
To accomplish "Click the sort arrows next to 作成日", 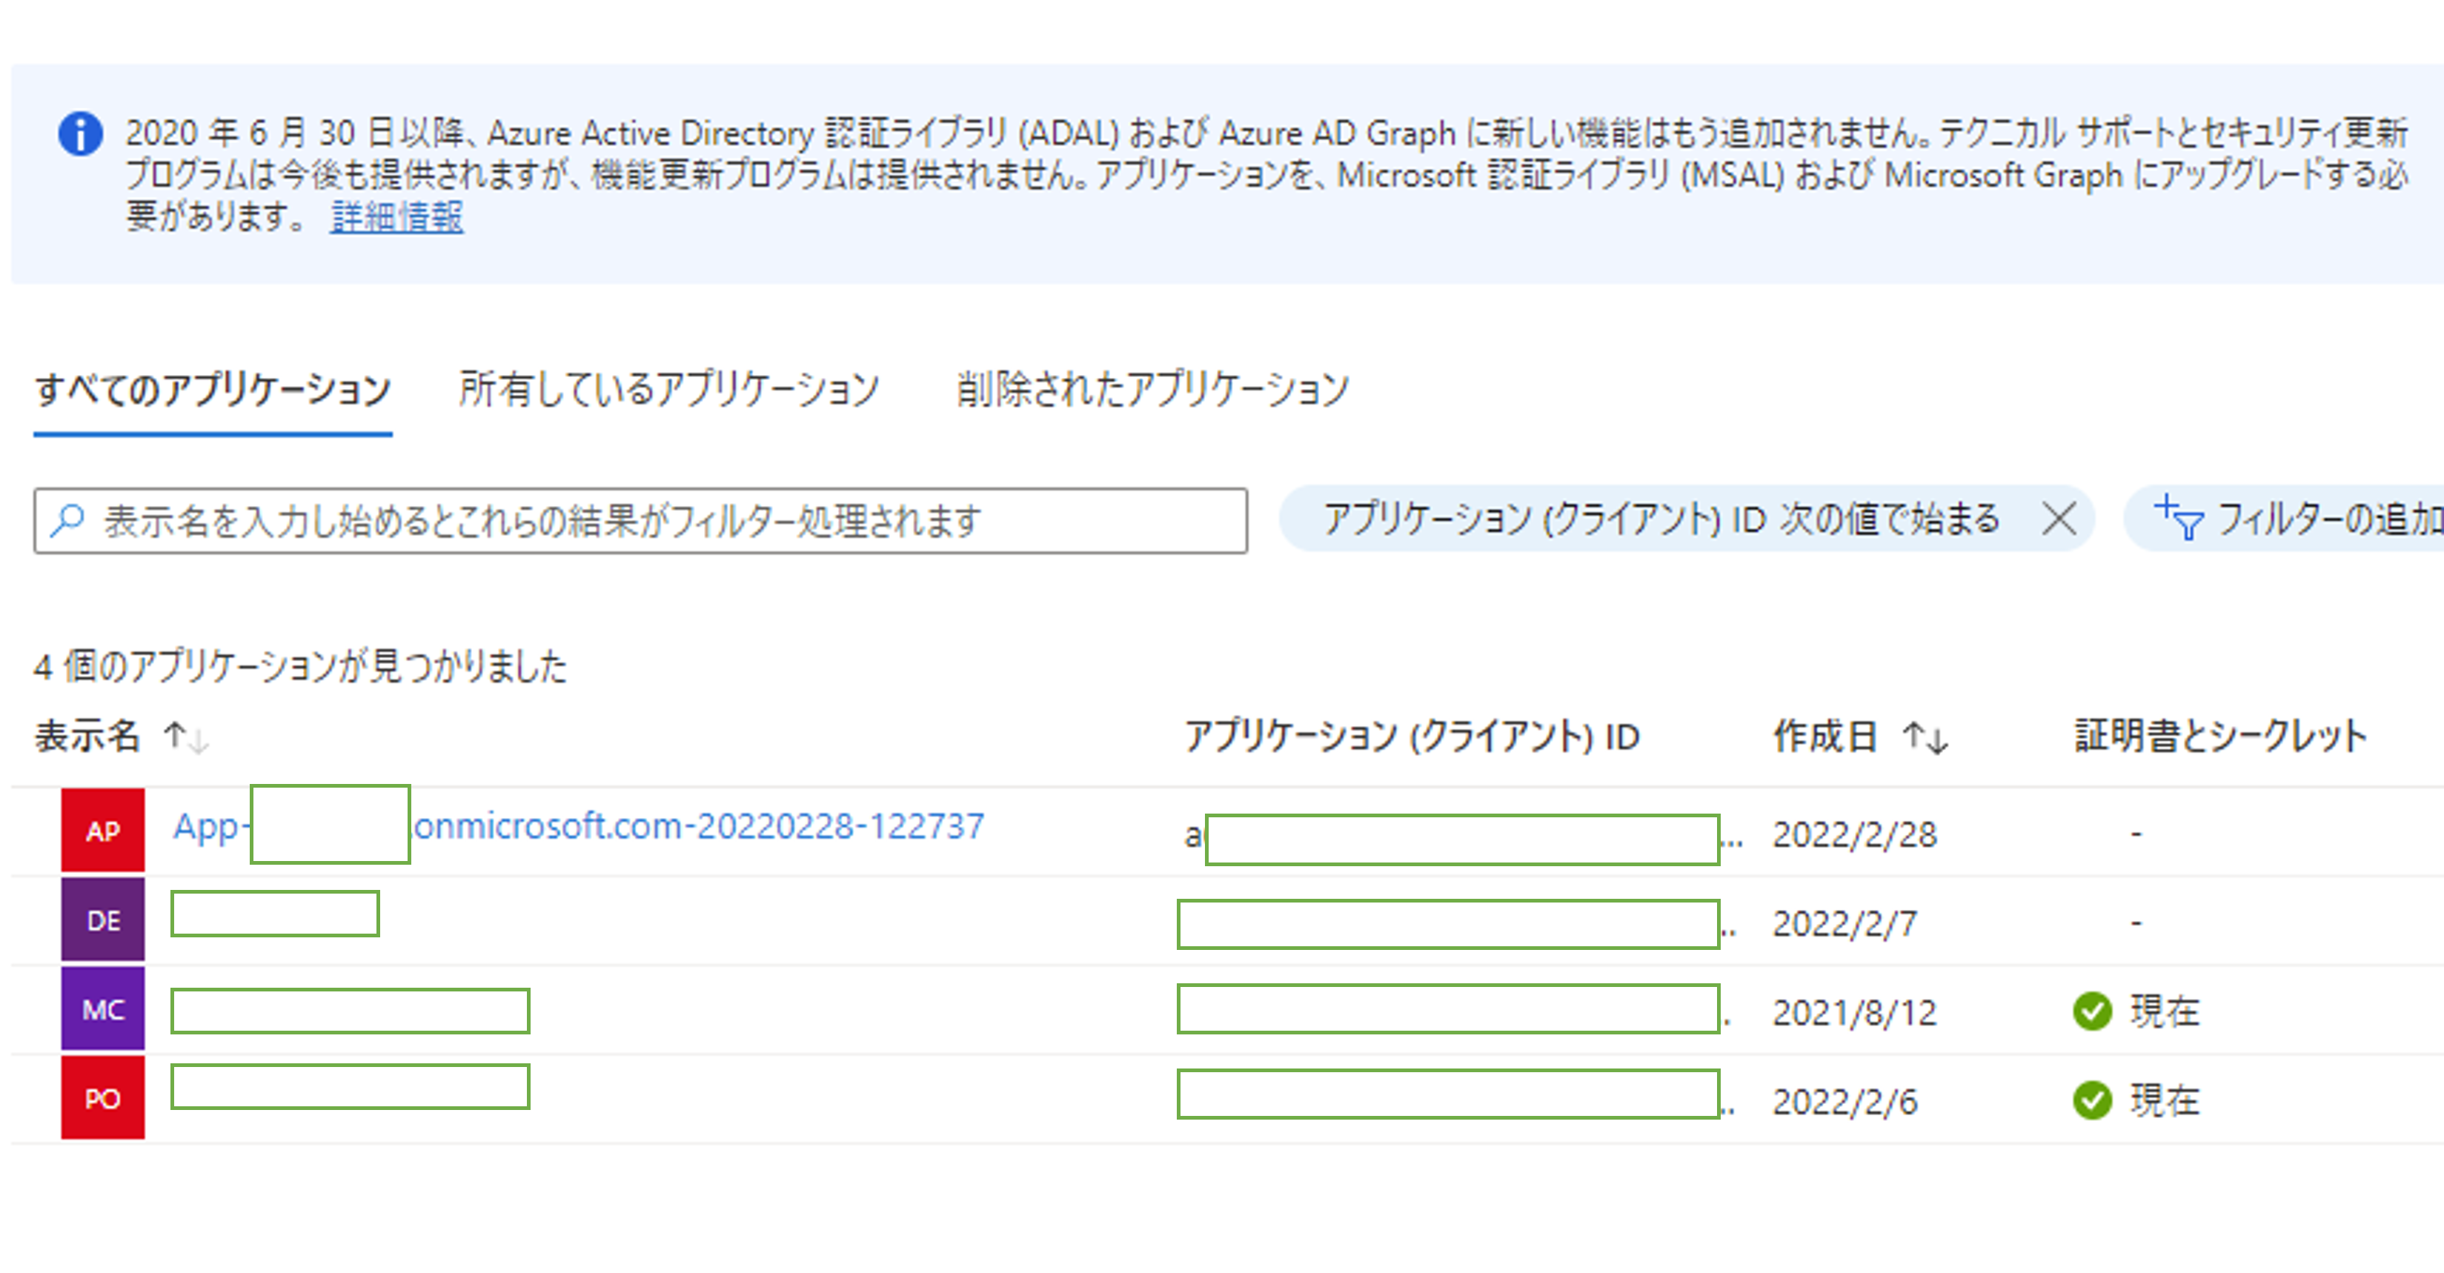I will click(1925, 737).
